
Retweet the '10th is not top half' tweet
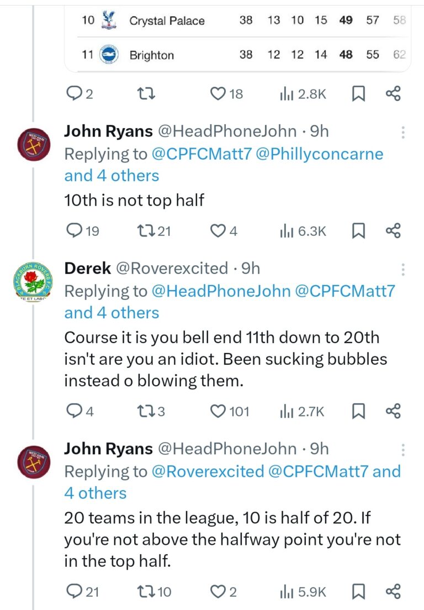click(145, 230)
